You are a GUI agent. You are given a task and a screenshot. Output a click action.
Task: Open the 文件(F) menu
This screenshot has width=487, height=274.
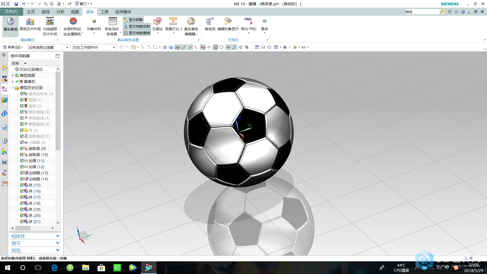click(11, 12)
